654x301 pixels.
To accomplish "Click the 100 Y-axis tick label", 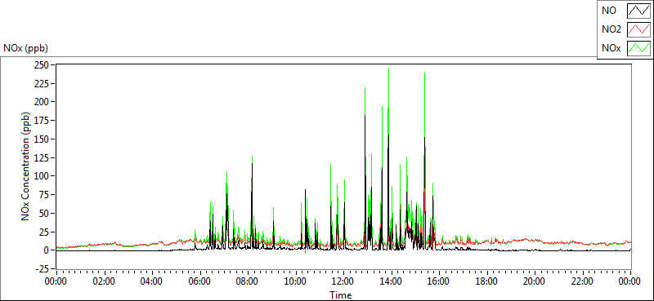I will tap(43, 176).
